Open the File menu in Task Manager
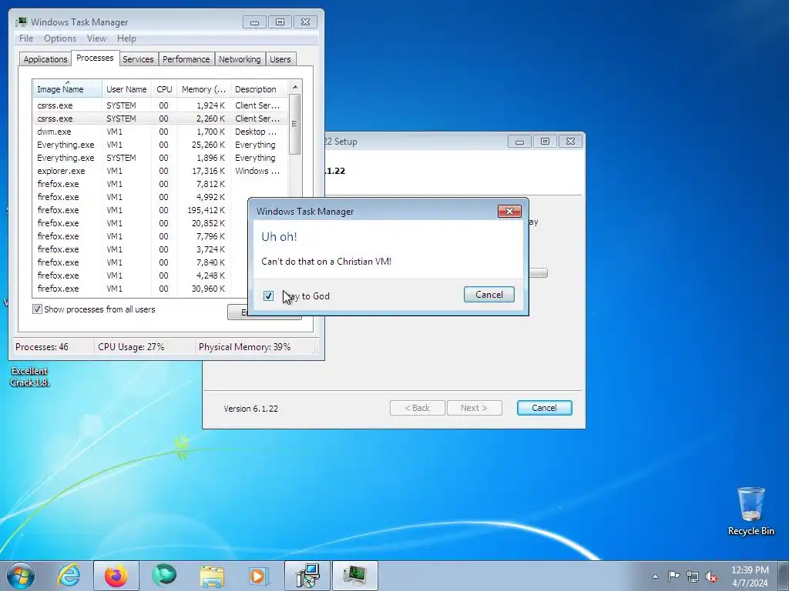Screen dimensions: 789x591 coord(26,38)
